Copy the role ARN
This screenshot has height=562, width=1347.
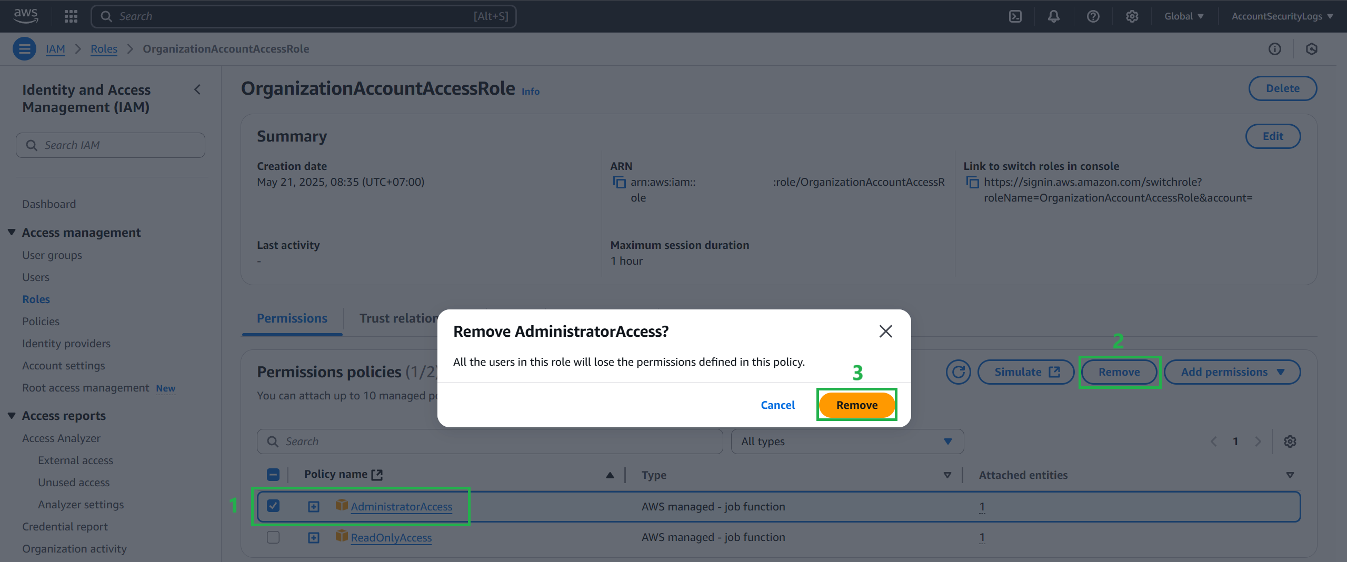pyautogui.click(x=619, y=182)
